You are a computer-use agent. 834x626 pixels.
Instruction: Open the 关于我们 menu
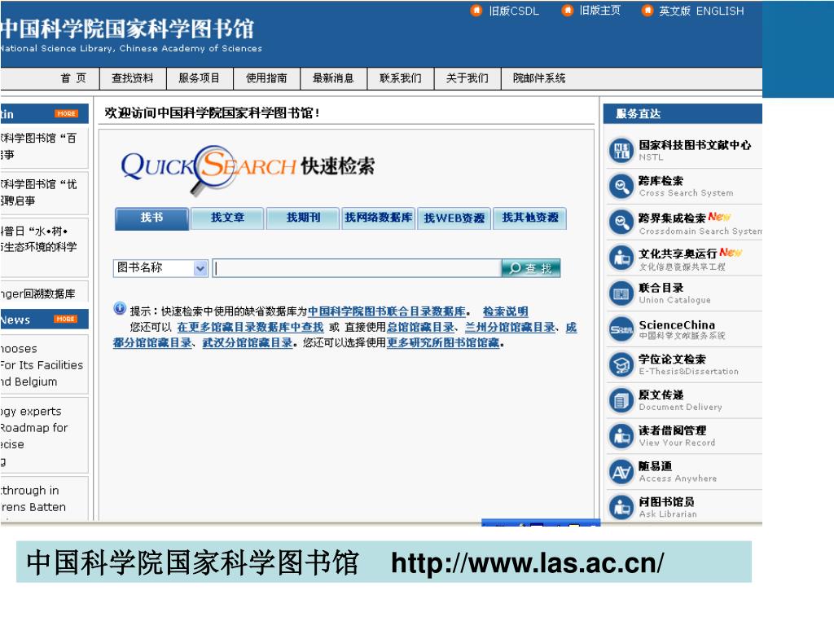tap(467, 78)
